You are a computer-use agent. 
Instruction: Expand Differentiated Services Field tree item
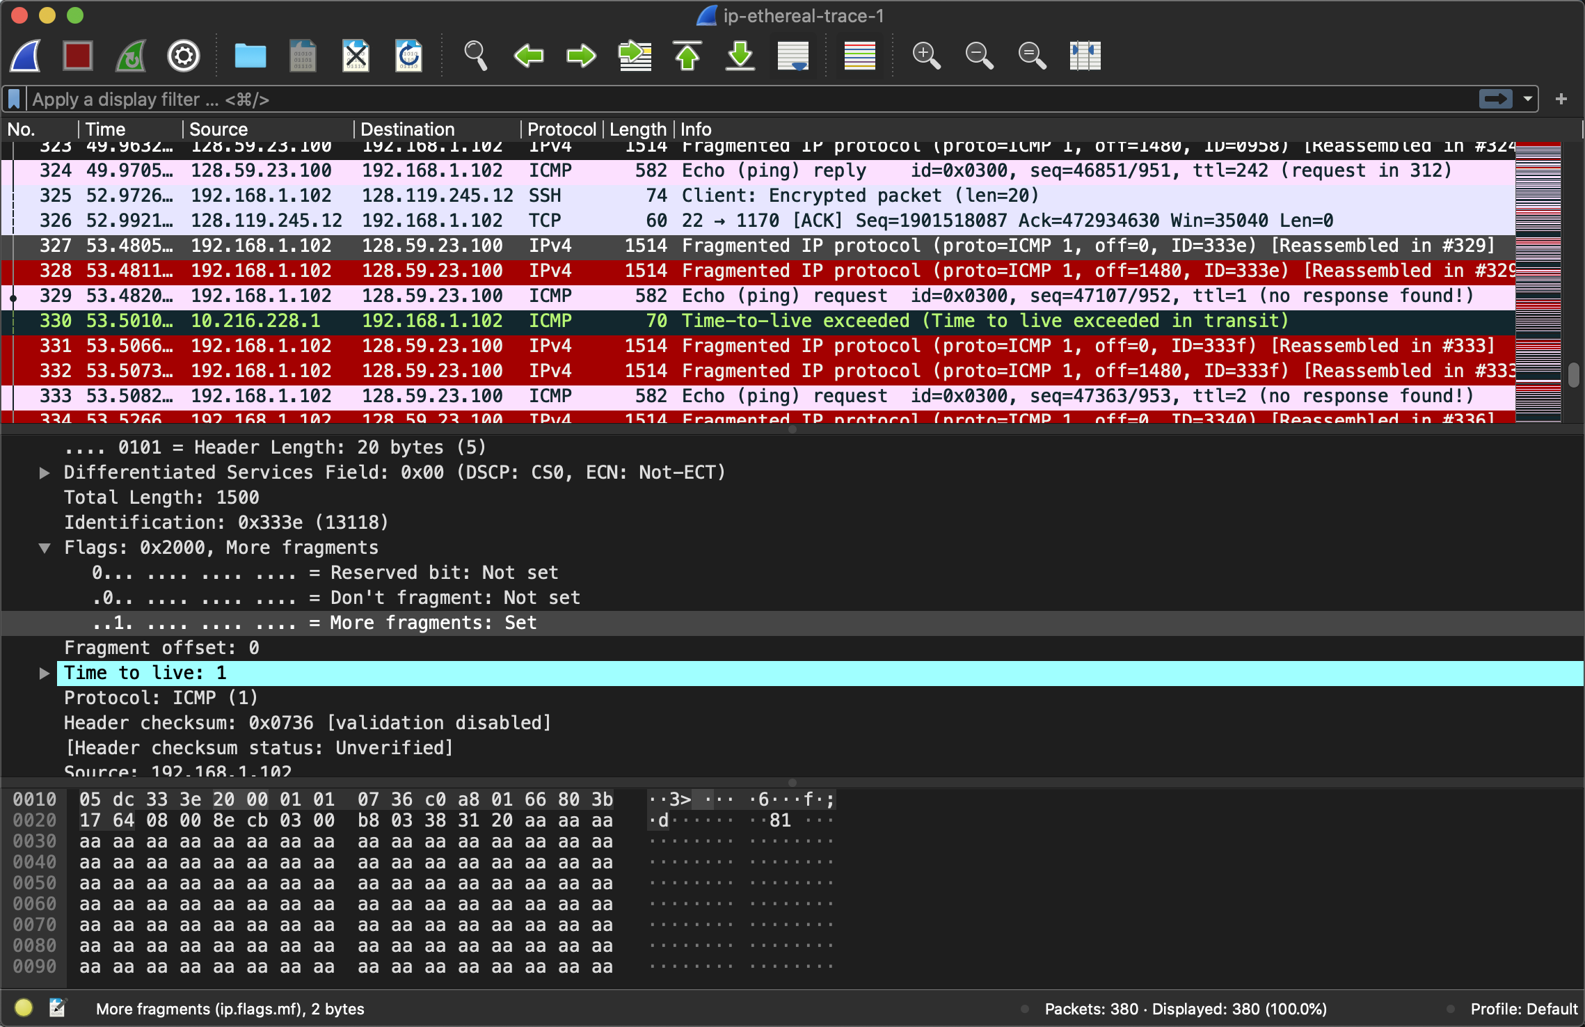(x=45, y=473)
